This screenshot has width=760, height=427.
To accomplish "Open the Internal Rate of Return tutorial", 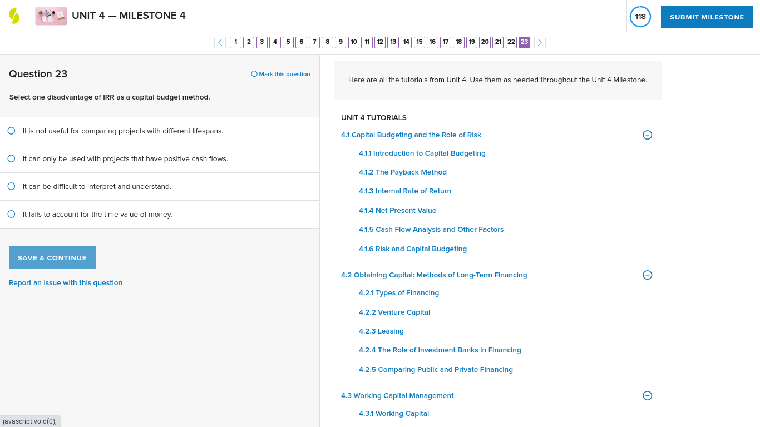I will point(404,191).
